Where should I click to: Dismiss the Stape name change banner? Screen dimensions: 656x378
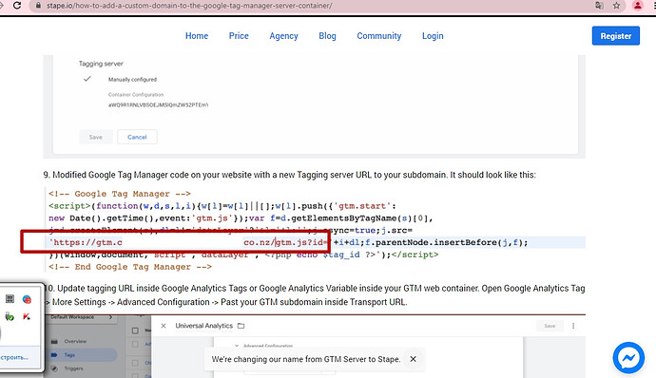coord(413,359)
